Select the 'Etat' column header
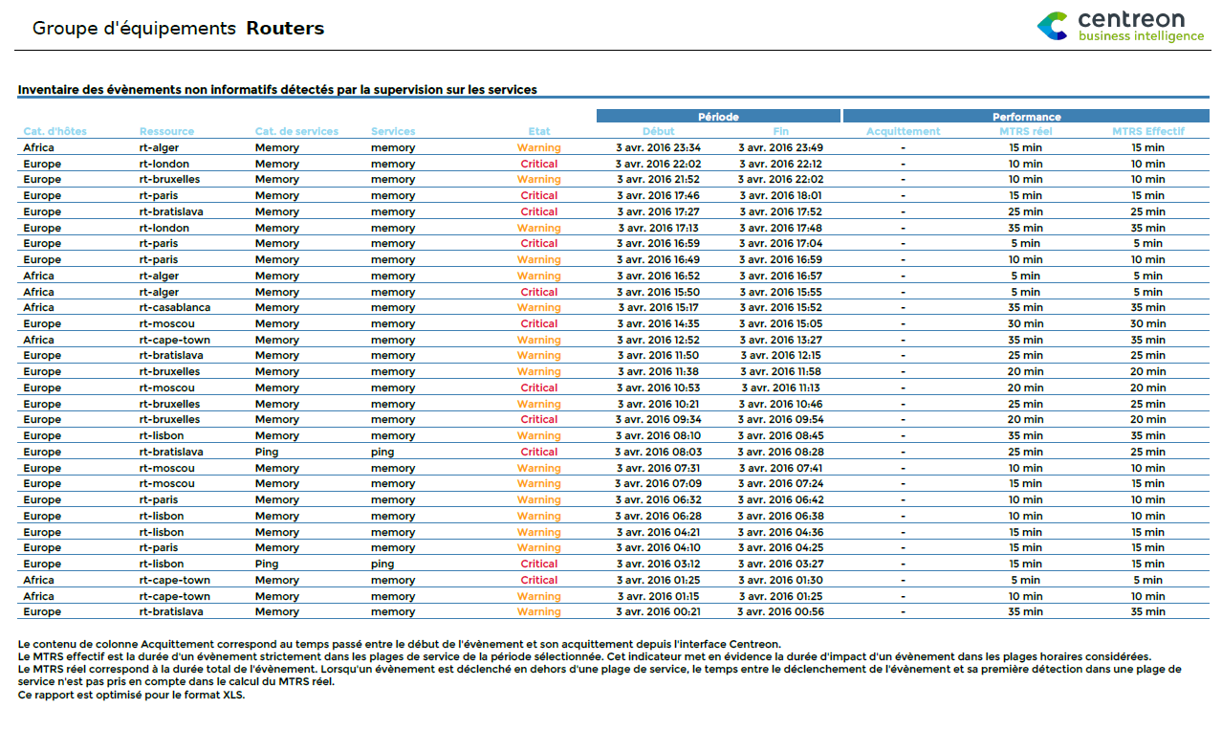Image resolution: width=1222 pixels, height=730 pixels. tap(538, 131)
